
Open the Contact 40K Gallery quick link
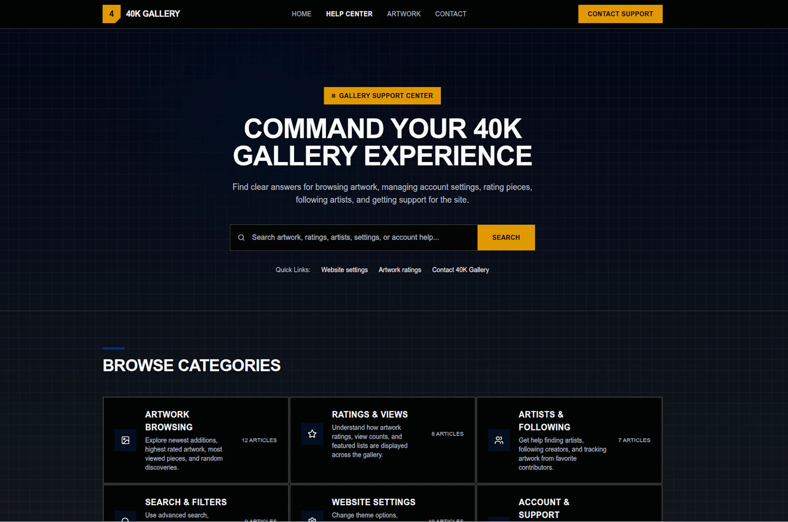tap(460, 270)
